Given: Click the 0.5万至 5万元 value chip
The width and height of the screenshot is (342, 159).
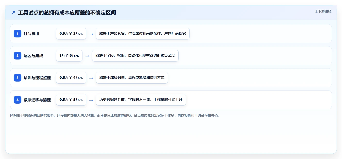Looking at the screenshot, I should point(71,100).
